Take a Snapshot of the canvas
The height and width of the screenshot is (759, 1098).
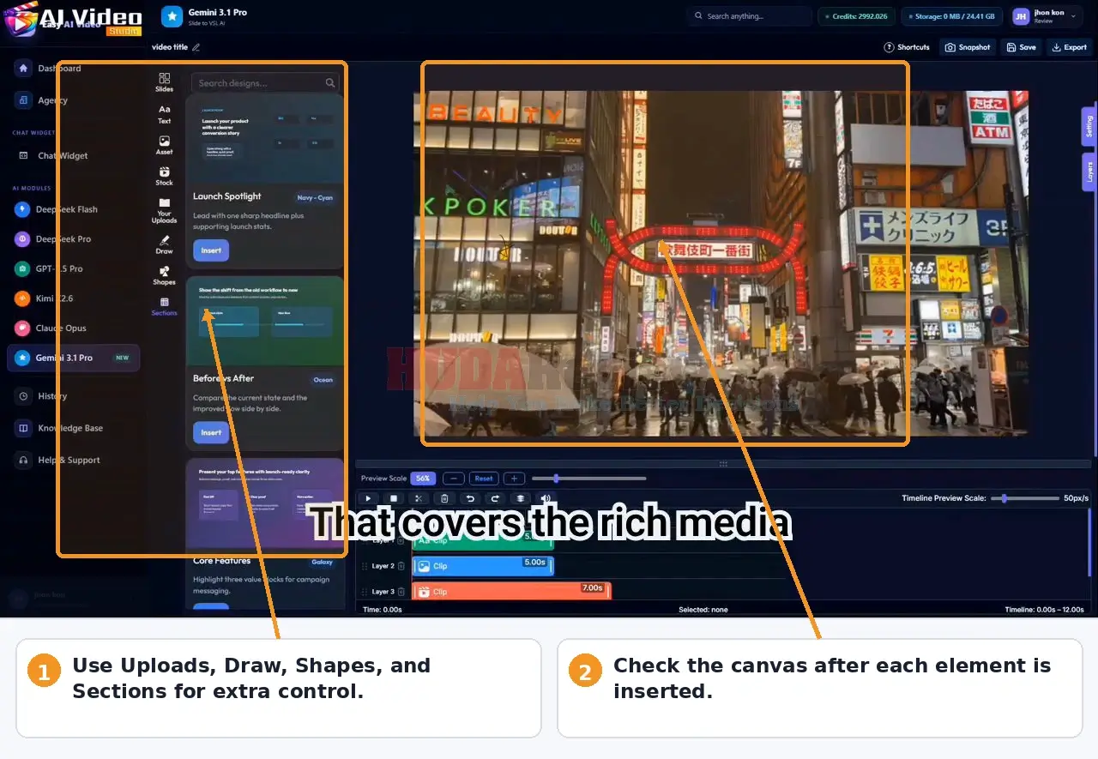pyautogui.click(x=968, y=47)
